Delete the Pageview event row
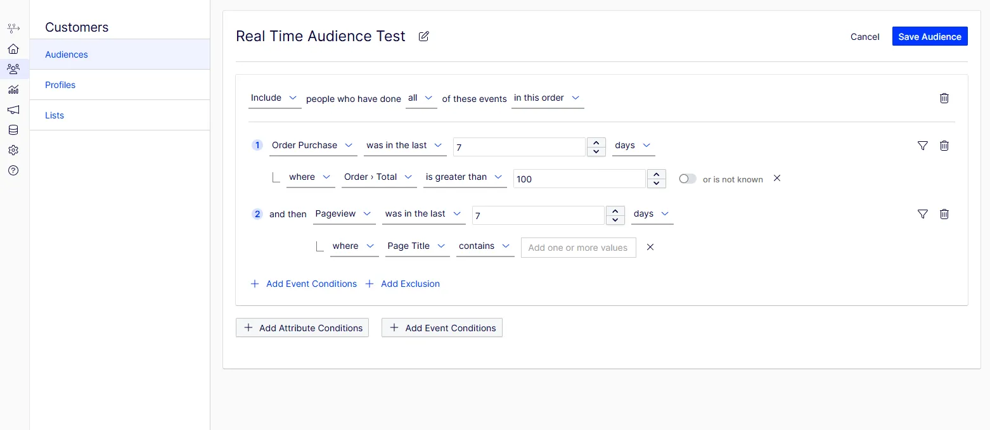Viewport: 990px width, 430px height. (944, 214)
